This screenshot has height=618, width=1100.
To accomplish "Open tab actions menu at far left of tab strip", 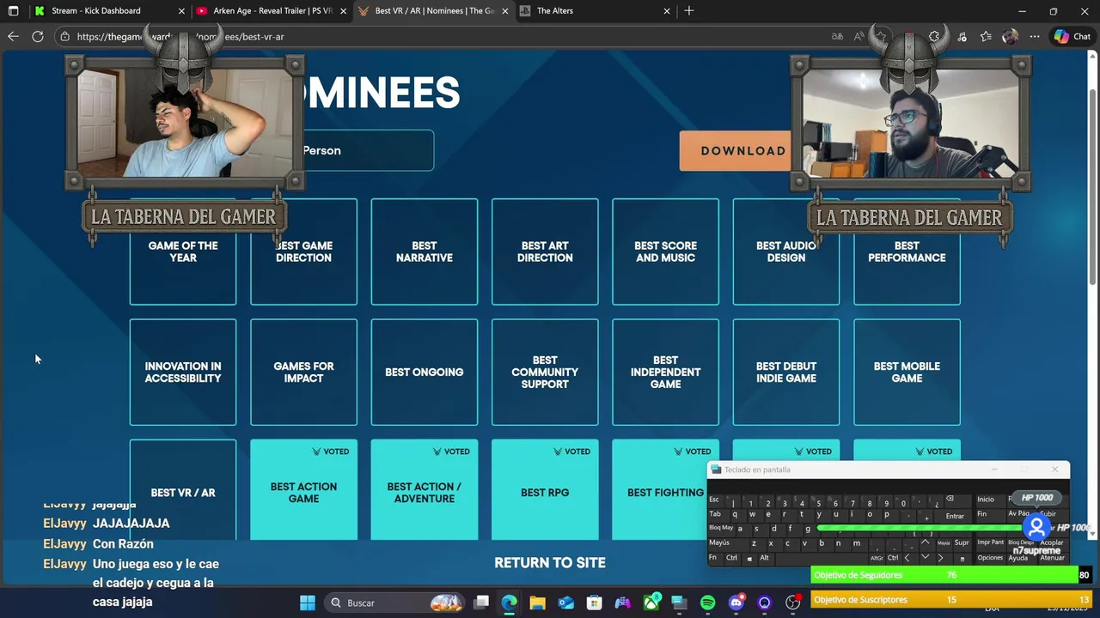I will click(13, 11).
